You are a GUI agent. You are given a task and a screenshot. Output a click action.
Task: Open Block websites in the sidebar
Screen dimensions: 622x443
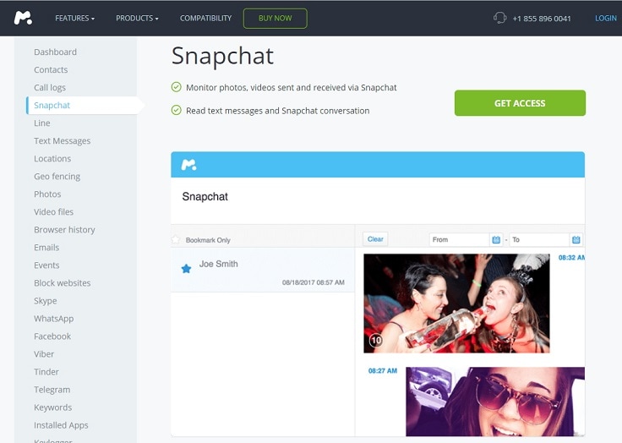tap(62, 283)
